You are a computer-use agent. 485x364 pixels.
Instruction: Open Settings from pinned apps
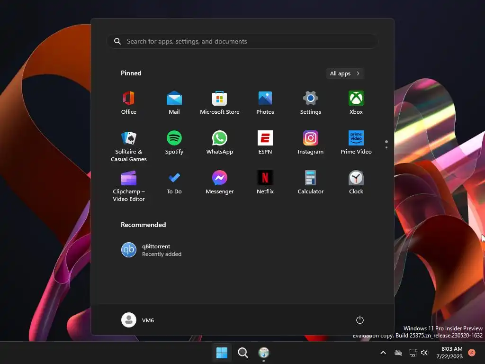click(x=311, y=103)
